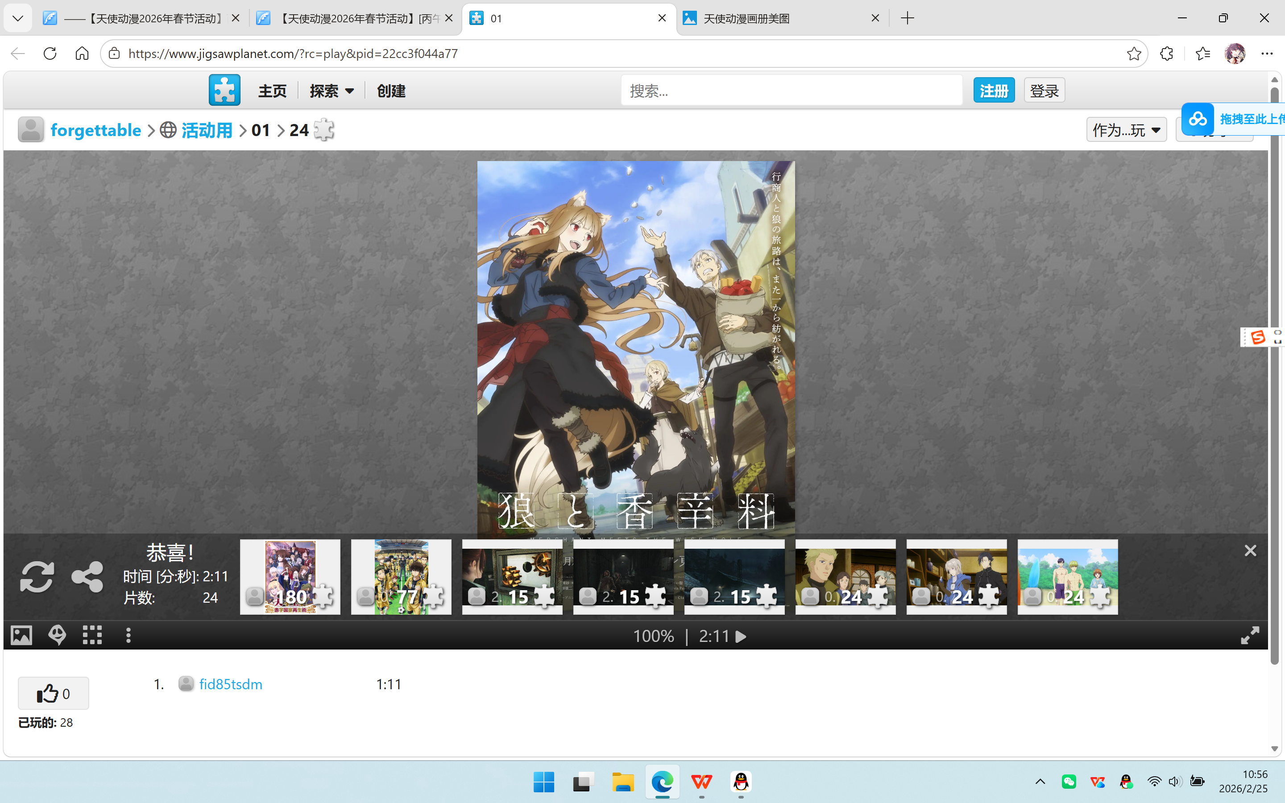
Task: Play the solving replay animation
Action: 741,636
